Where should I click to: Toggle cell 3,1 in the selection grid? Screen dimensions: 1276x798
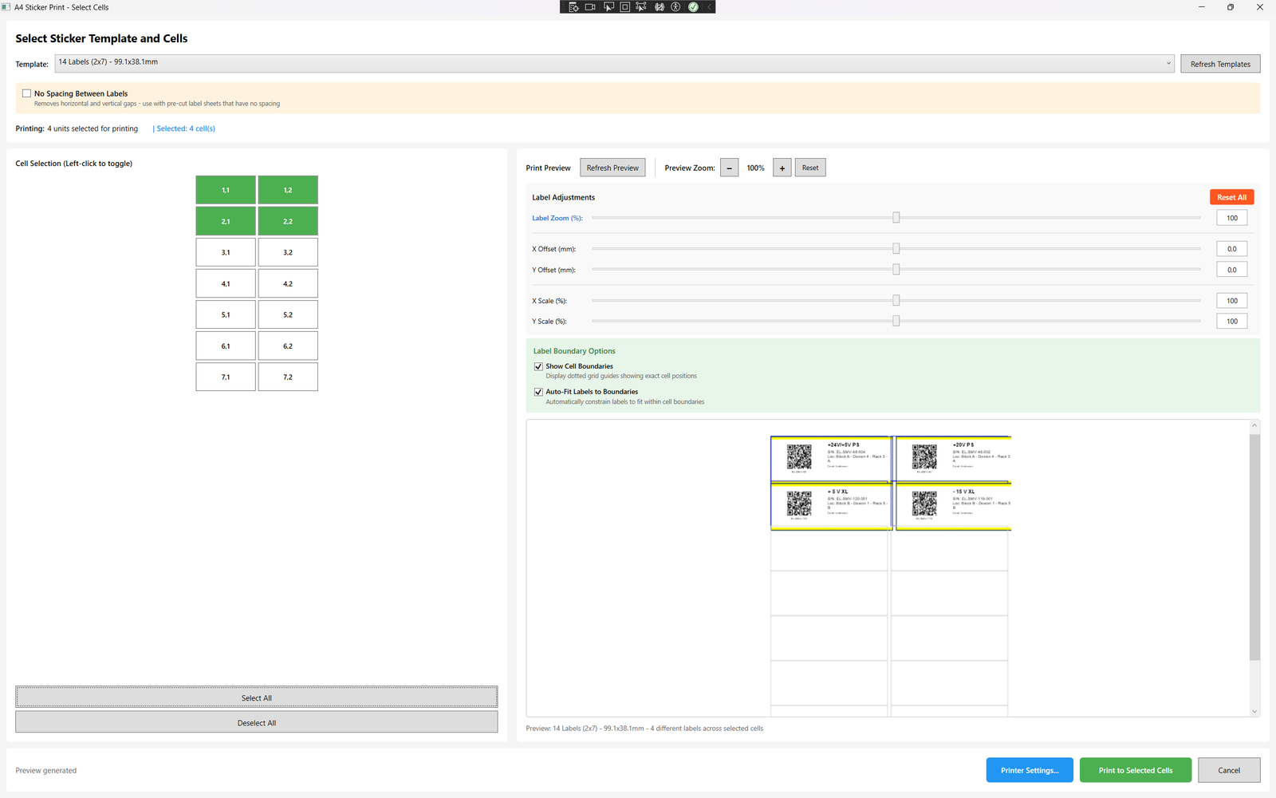pyautogui.click(x=226, y=251)
